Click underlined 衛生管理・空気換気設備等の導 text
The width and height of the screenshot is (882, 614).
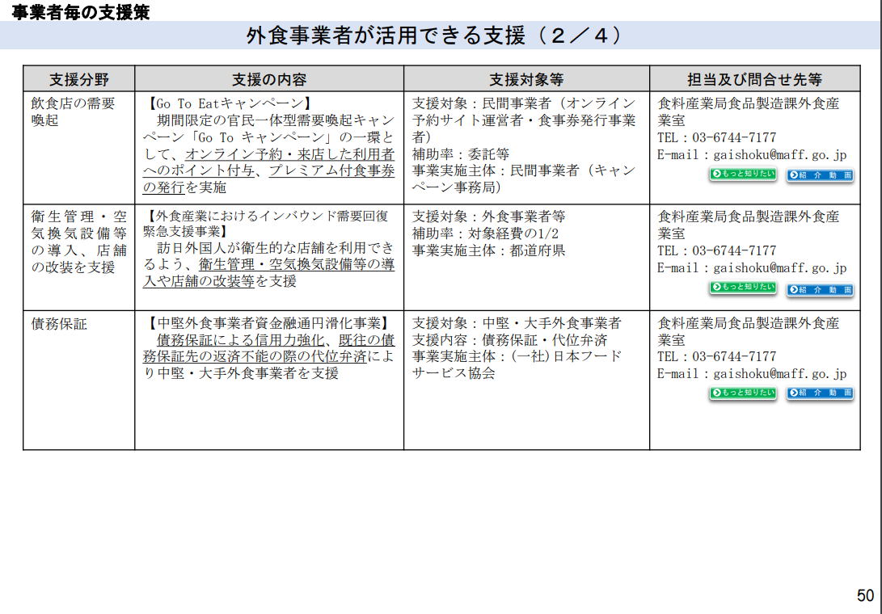297,264
